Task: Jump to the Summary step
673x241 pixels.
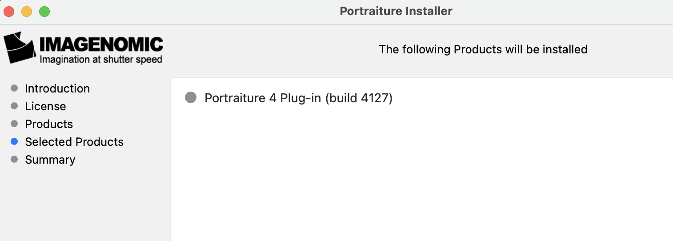Action: point(50,160)
